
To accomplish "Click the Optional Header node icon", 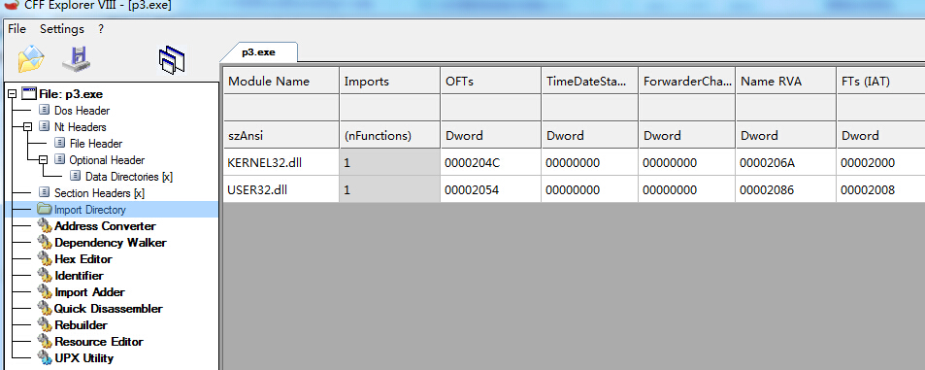I will 59,160.
